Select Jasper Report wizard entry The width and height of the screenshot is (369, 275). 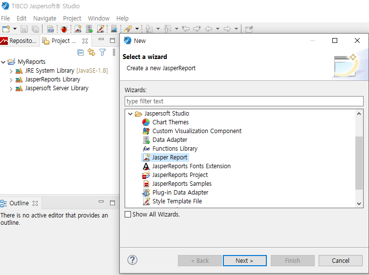click(x=170, y=157)
